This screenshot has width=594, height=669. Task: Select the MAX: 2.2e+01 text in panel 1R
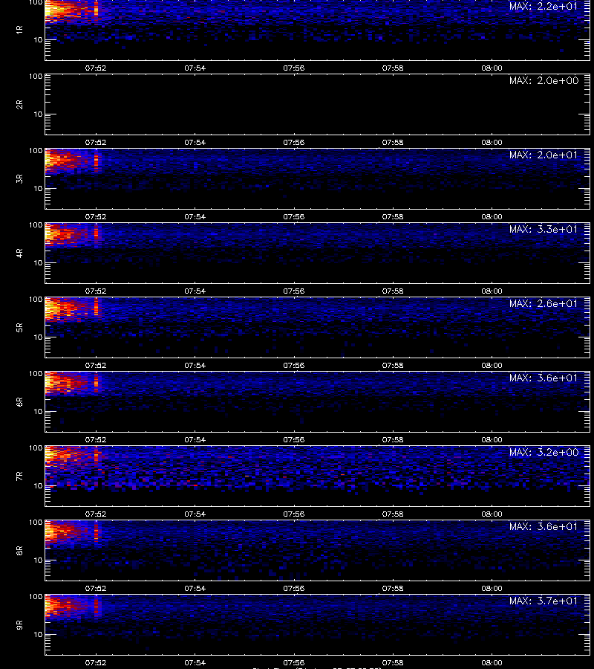pos(544,7)
